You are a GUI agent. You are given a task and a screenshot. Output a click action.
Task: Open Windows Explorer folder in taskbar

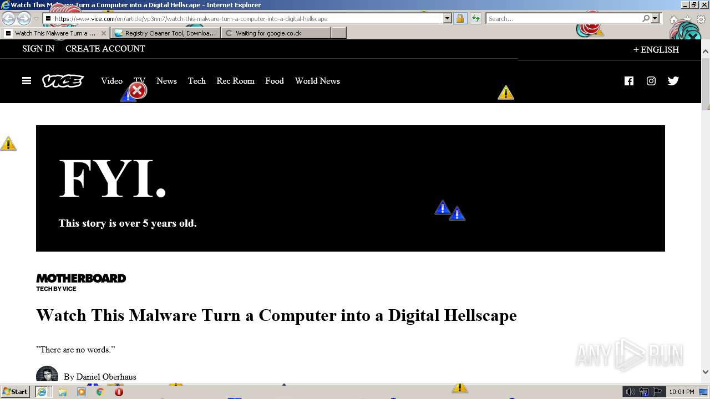click(63, 392)
